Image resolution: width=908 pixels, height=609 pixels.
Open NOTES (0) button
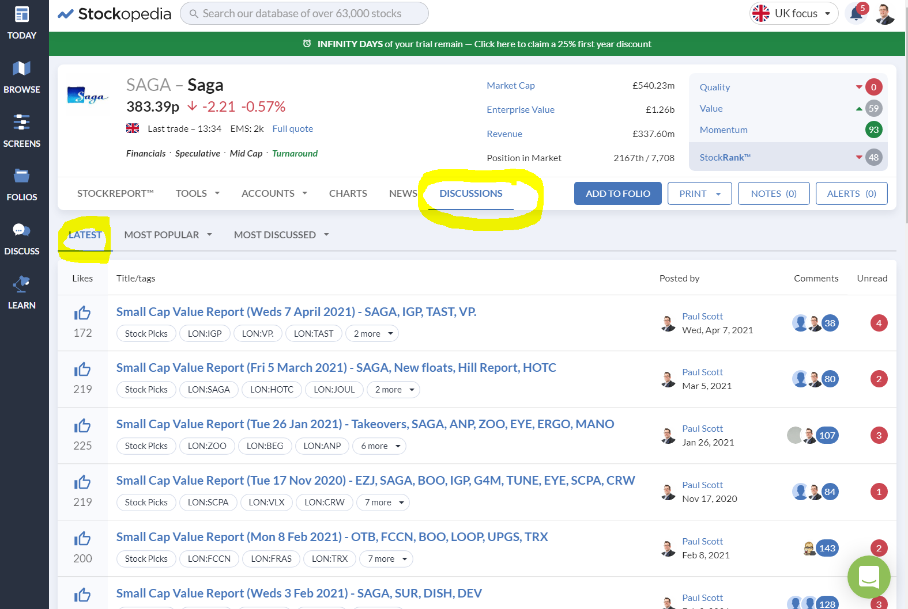[774, 193]
